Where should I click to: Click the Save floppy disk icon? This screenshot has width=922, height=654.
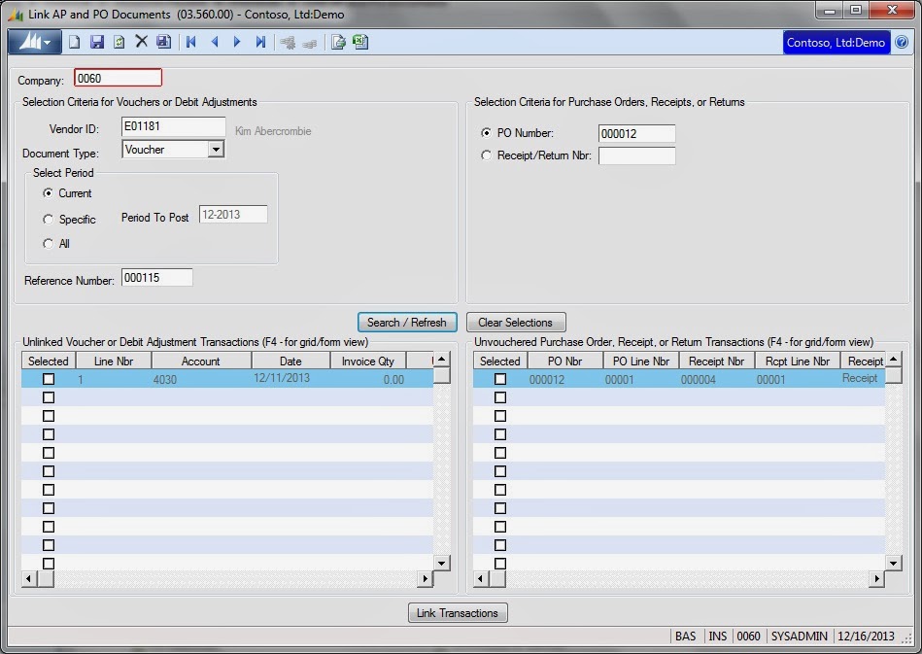coord(96,42)
